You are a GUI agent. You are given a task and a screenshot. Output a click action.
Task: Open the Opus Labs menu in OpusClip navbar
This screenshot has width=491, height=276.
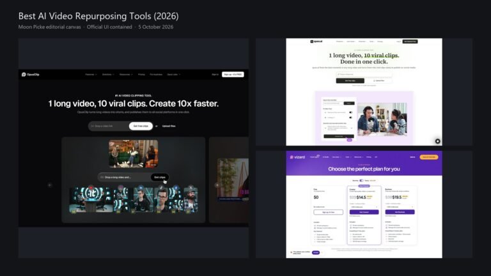click(x=174, y=75)
